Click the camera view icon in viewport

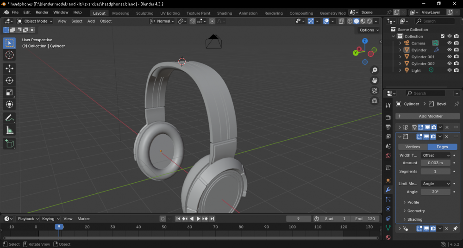point(375,91)
